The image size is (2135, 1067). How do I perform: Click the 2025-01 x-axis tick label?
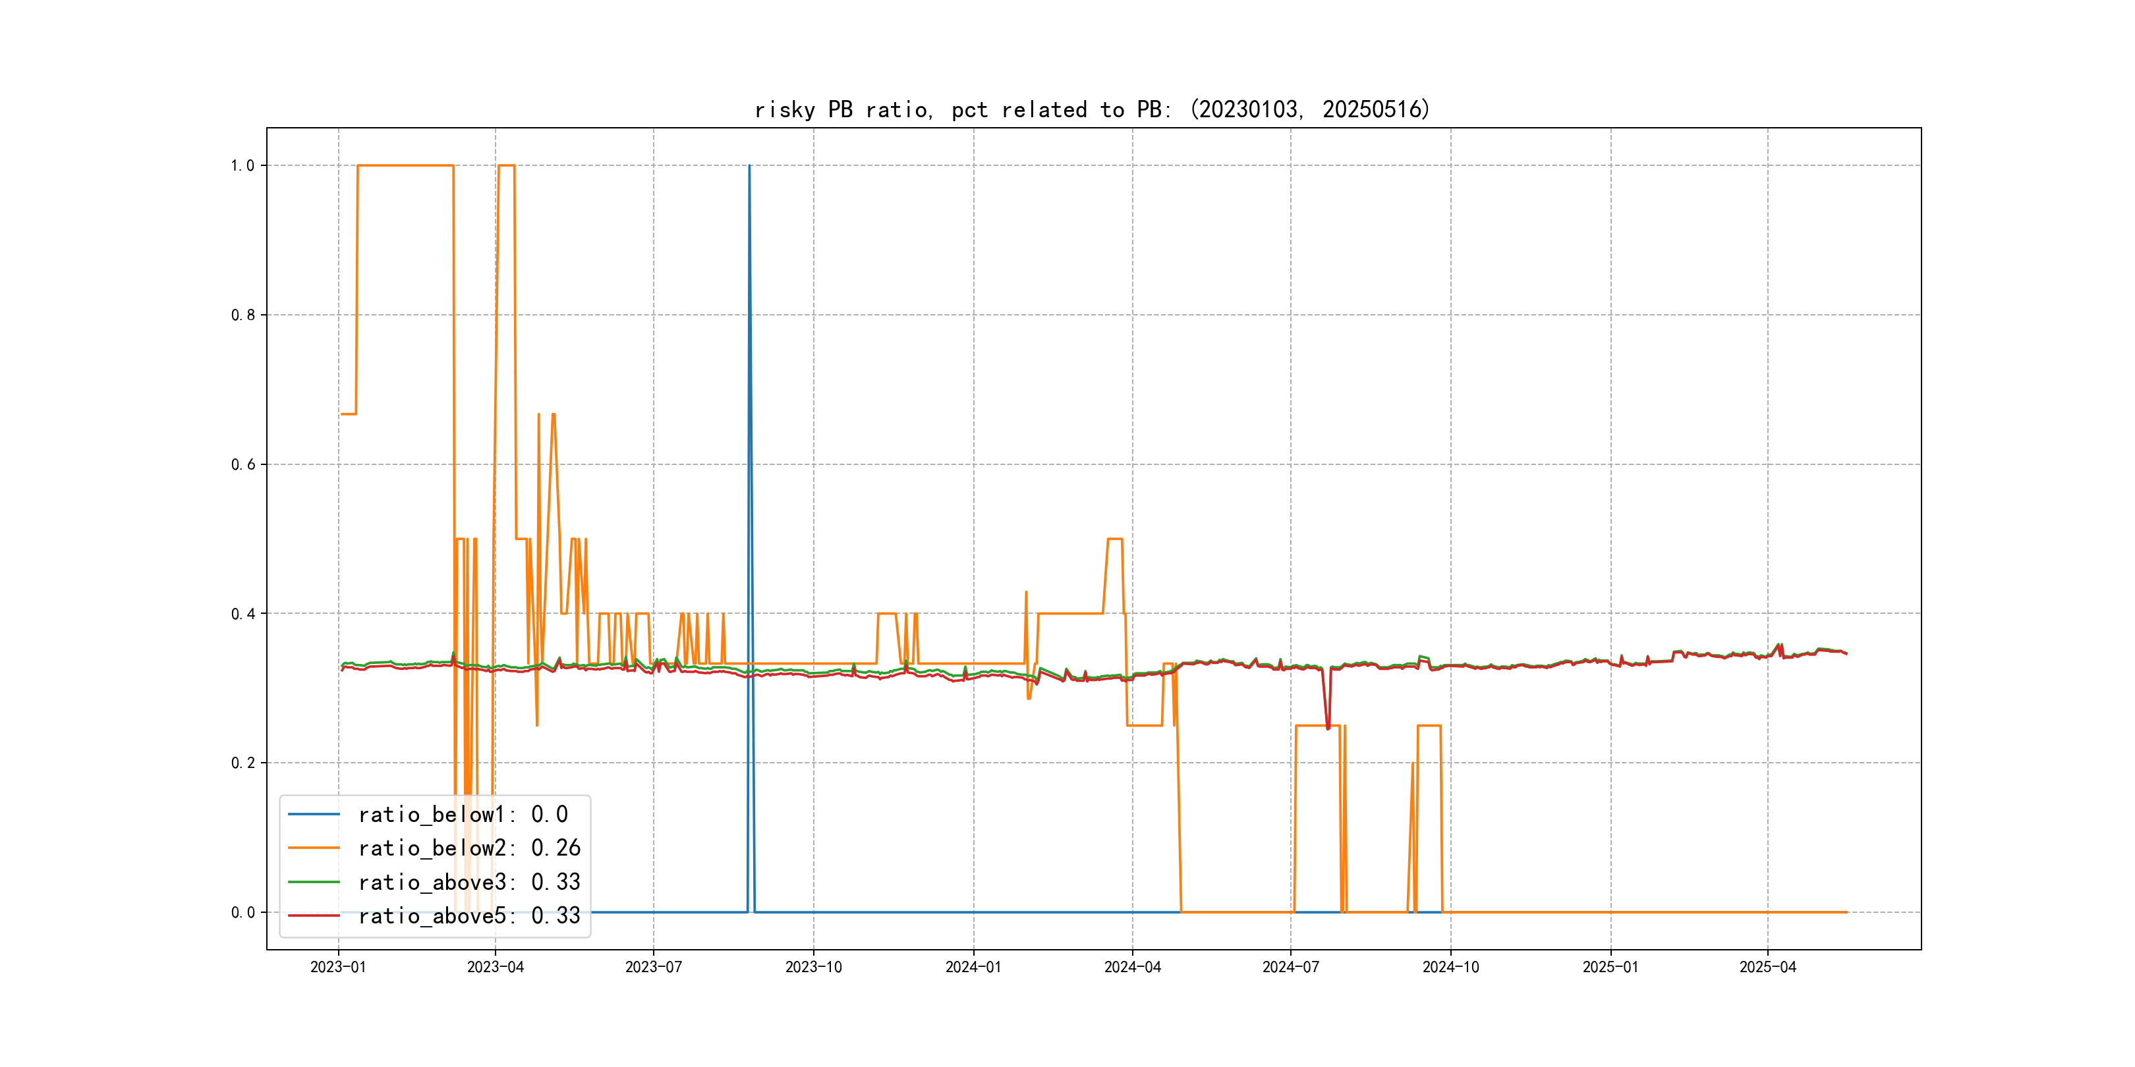1610,967
